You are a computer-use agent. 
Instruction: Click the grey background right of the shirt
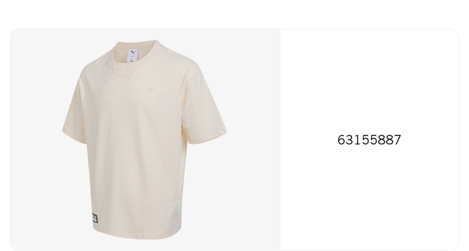[x=253, y=139]
